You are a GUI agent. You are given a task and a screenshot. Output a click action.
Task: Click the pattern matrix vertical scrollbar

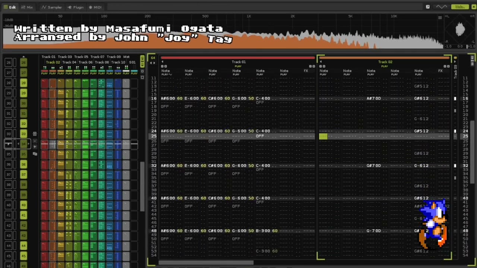pyautogui.click(x=142, y=186)
